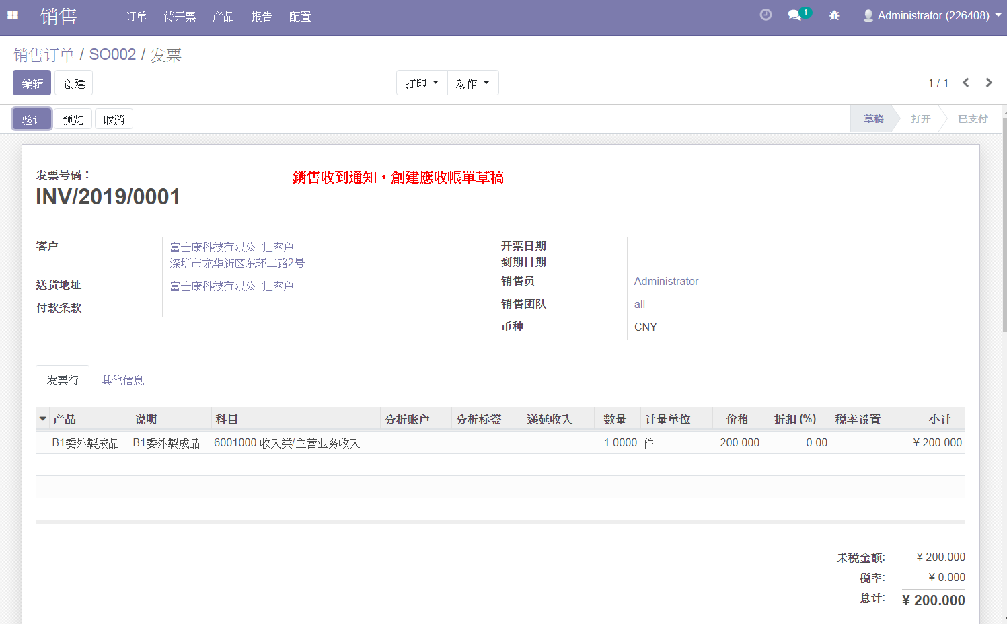Open the table column options caret
Screen dimensions: 1007x624
(43, 419)
